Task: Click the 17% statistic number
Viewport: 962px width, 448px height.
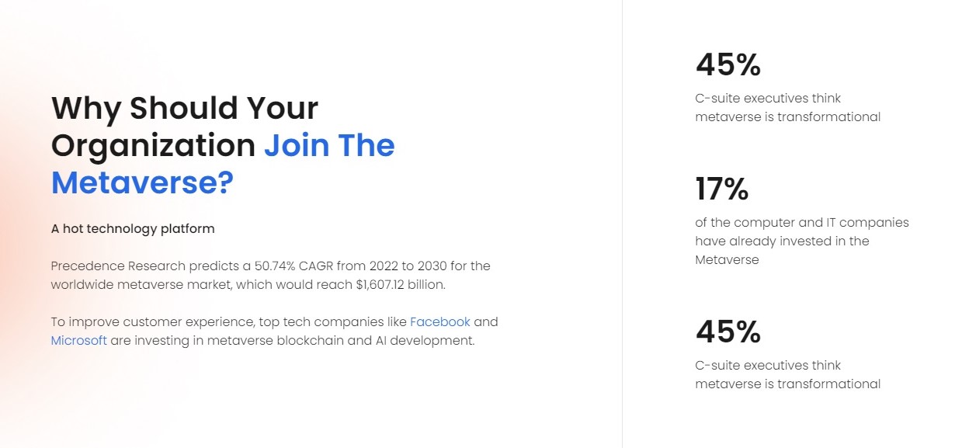Action: tap(722, 189)
